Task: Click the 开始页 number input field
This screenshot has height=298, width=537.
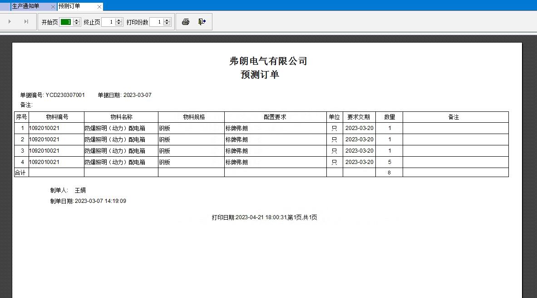Action: (x=66, y=22)
